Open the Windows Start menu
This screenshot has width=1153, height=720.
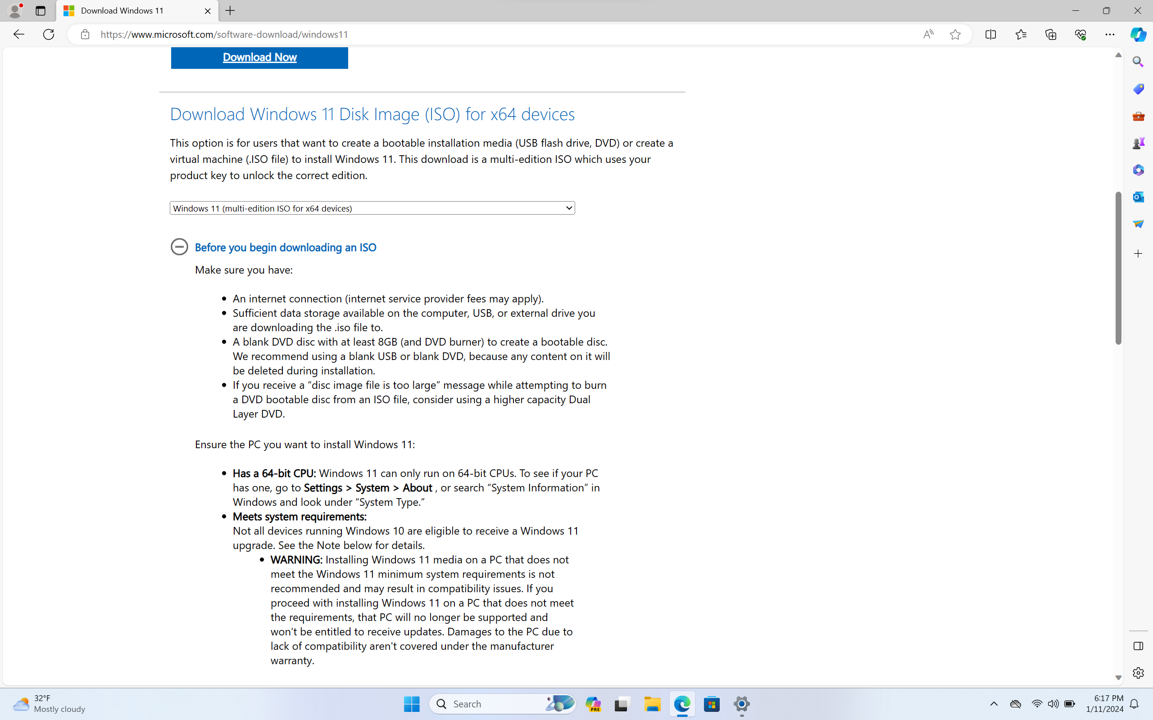pyautogui.click(x=412, y=704)
